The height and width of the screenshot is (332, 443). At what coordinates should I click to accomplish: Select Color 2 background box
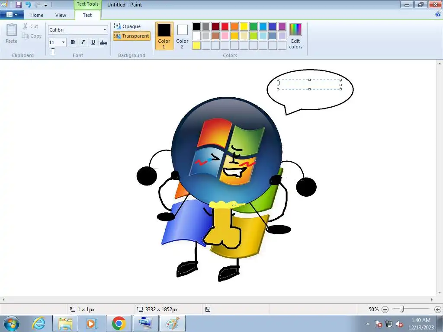182,36
